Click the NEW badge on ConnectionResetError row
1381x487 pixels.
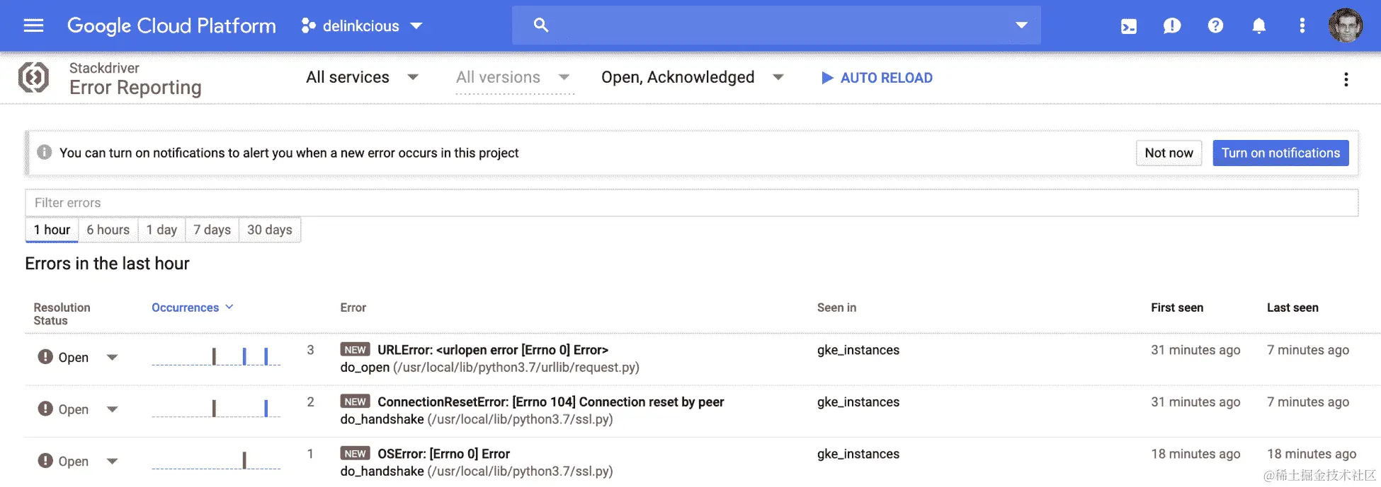355,401
